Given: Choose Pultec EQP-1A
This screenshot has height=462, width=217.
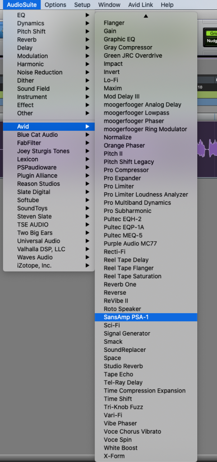Looking at the screenshot, I should click(146, 227).
